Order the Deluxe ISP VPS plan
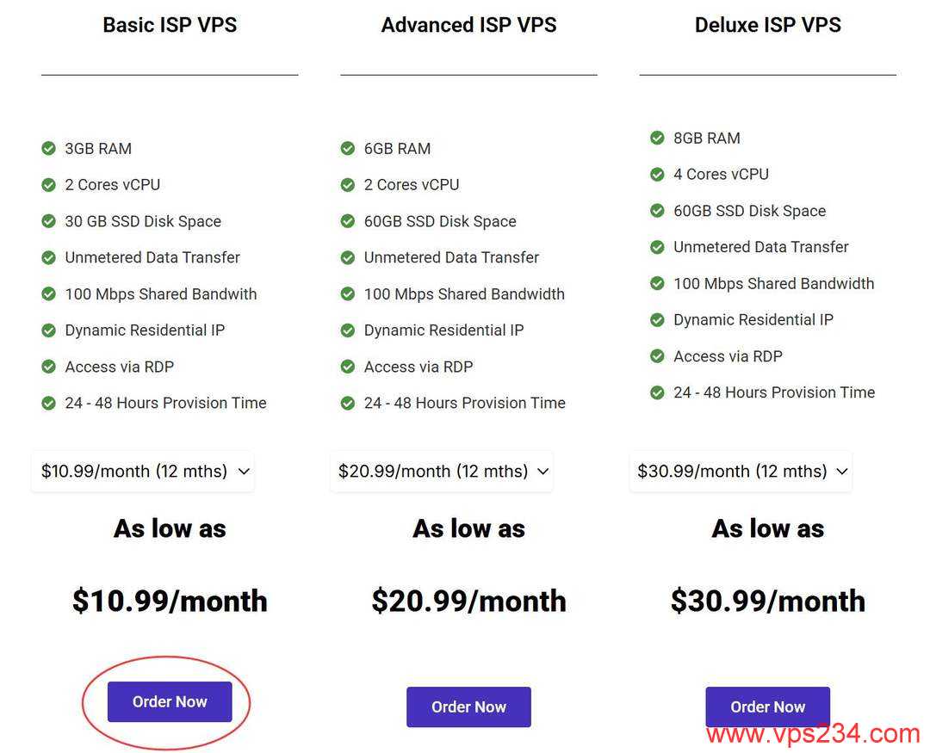The height and width of the screenshot is (753, 930). pyautogui.click(x=767, y=706)
